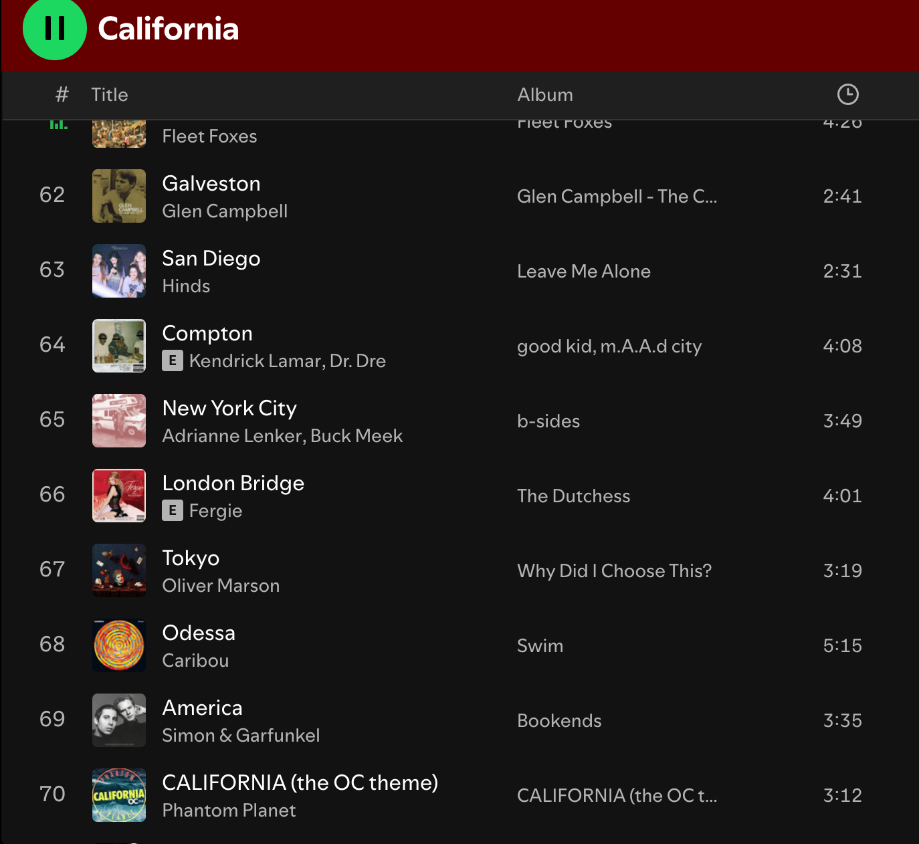Click track number 66

(x=52, y=495)
